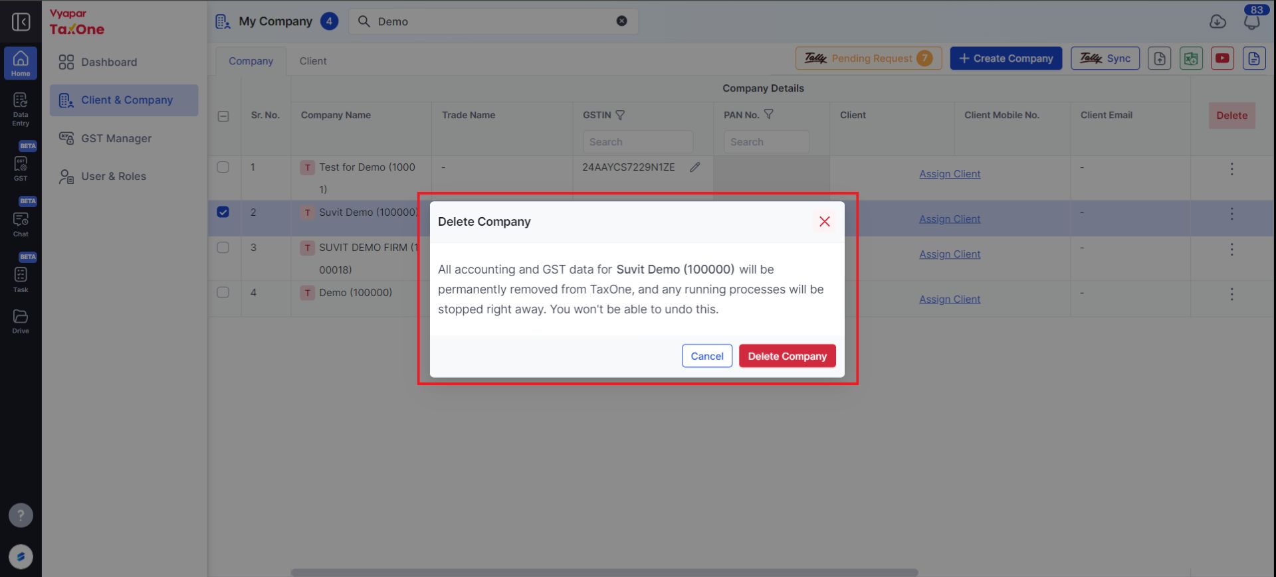The image size is (1276, 577).
Task: Check the Demo (100000) row checkbox
Action: (223, 293)
